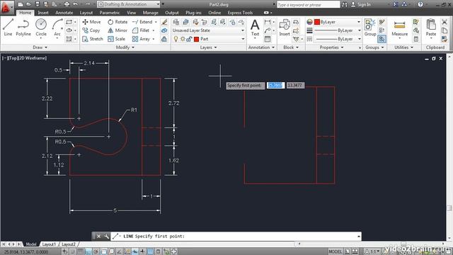Click the Plot printer icon in quick access
This screenshot has height=255, width=453.
(x=67, y=4)
